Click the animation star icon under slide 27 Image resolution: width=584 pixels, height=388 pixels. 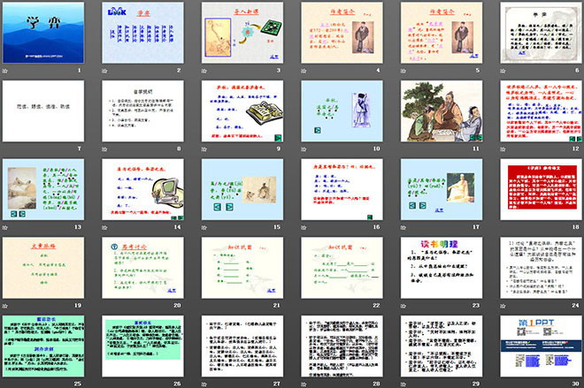pos(204,384)
